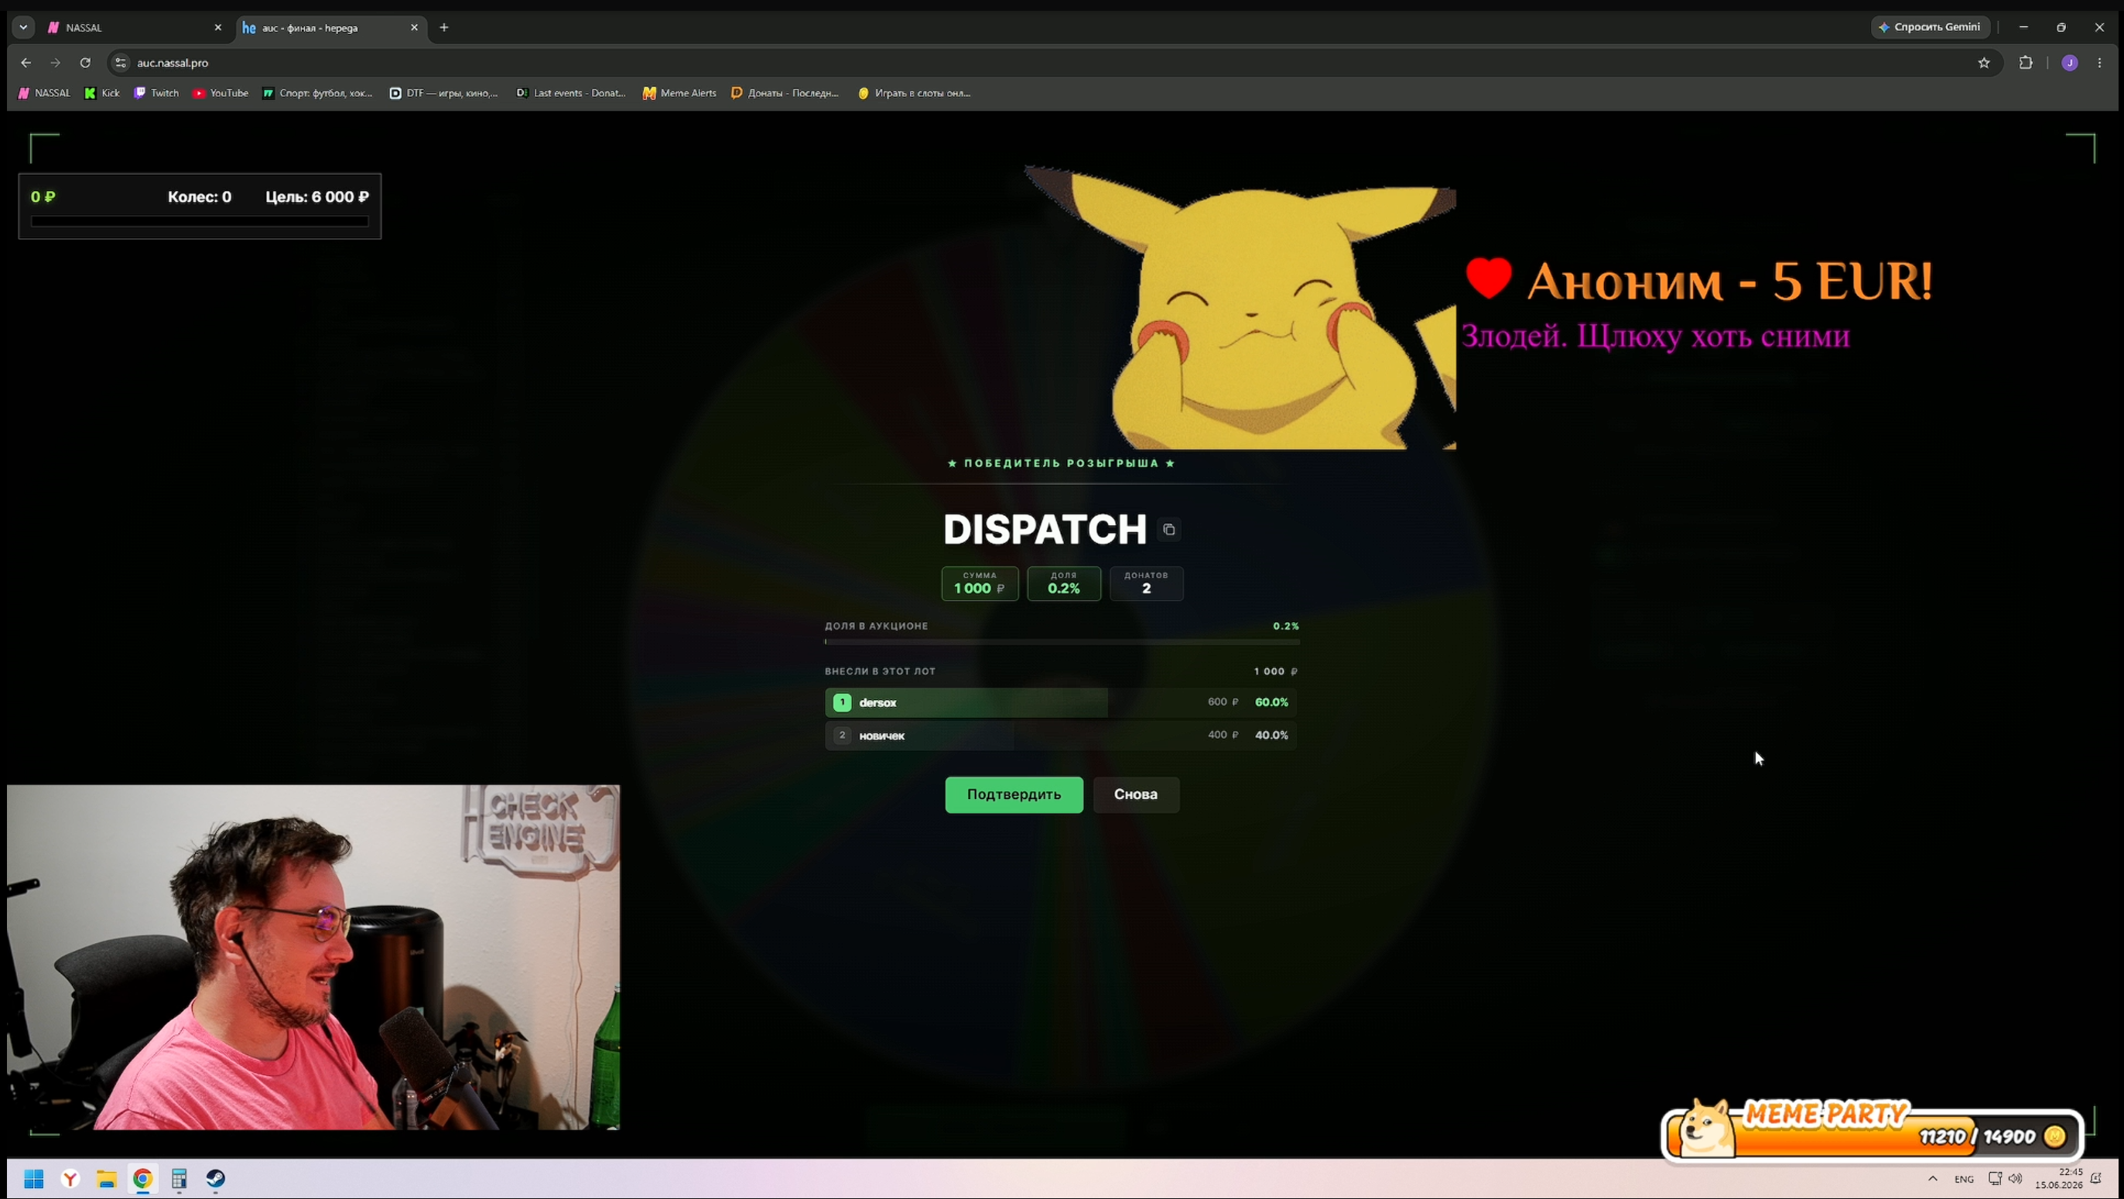Click the Meme Party 11210/14900 widget
The image size is (2124, 1199).
[1872, 1133]
